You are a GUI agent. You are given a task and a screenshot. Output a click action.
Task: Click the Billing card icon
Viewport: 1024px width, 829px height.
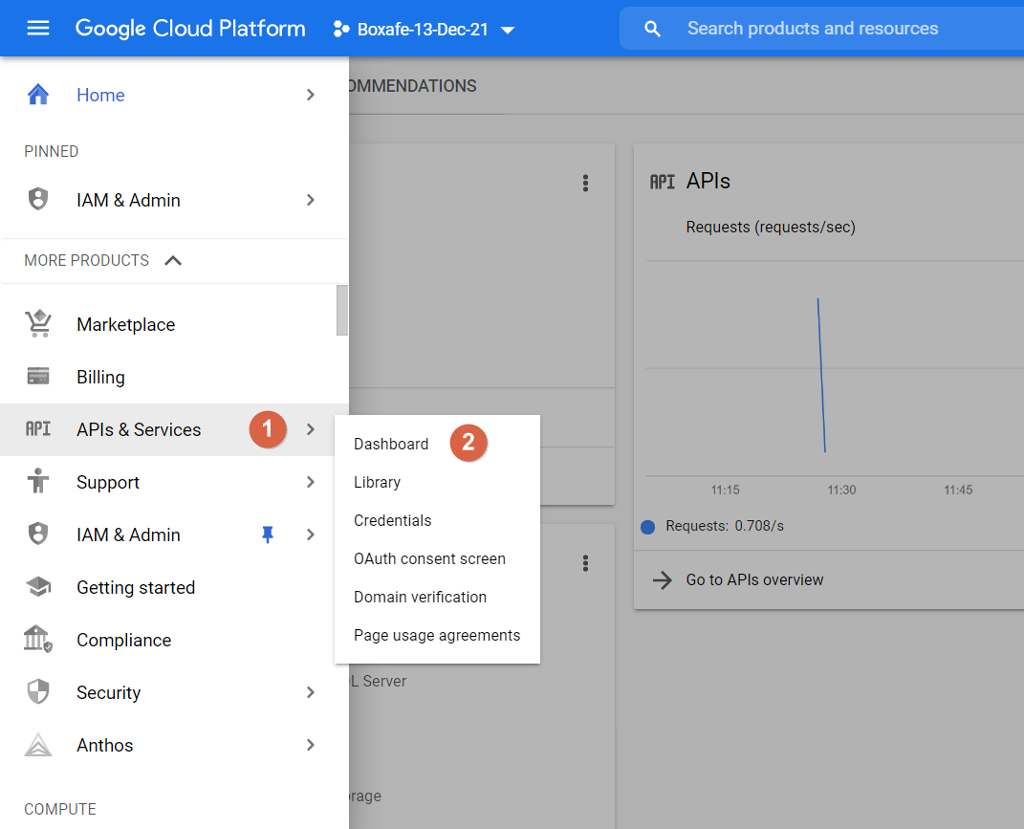pyautogui.click(x=38, y=377)
